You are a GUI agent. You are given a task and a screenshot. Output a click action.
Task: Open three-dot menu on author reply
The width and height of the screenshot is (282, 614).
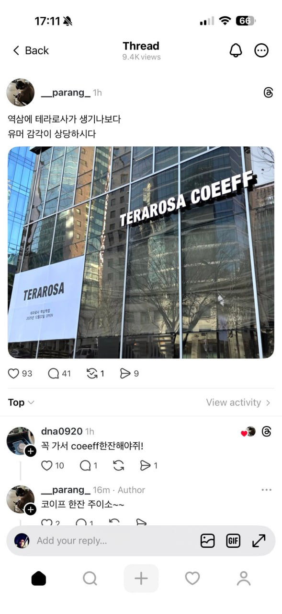click(267, 490)
